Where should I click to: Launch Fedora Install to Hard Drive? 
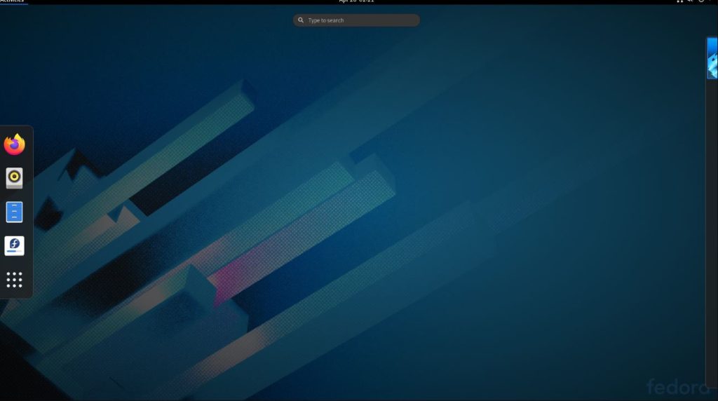(x=14, y=246)
